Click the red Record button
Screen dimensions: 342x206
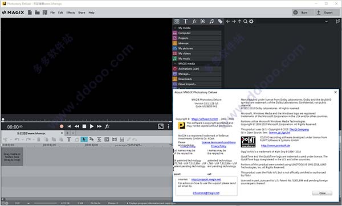click(x=62, y=126)
